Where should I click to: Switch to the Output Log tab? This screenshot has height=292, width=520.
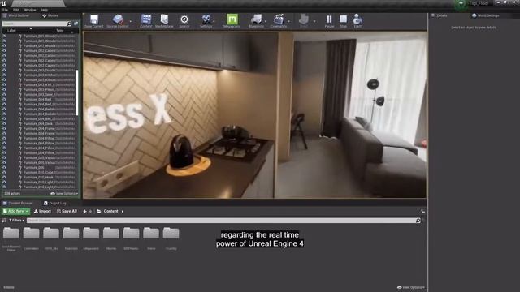coord(55,204)
